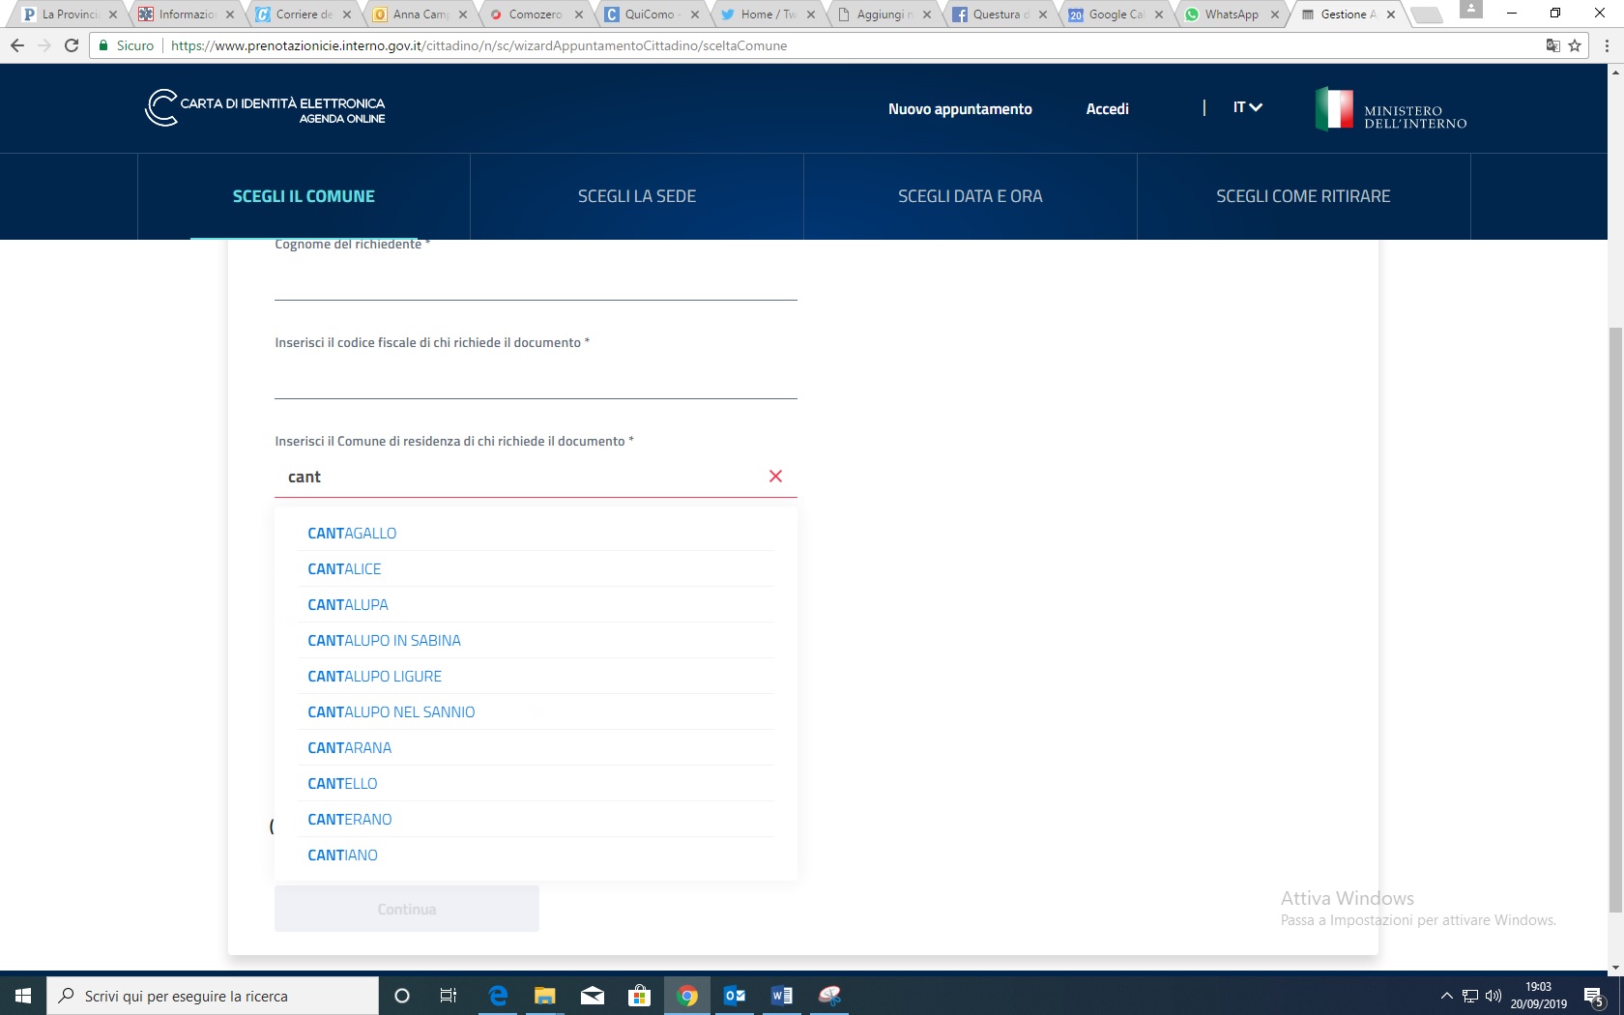Image resolution: width=1624 pixels, height=1015 pixels.
Task: Open the IT language dropdown
Action: pos(1247,107)
